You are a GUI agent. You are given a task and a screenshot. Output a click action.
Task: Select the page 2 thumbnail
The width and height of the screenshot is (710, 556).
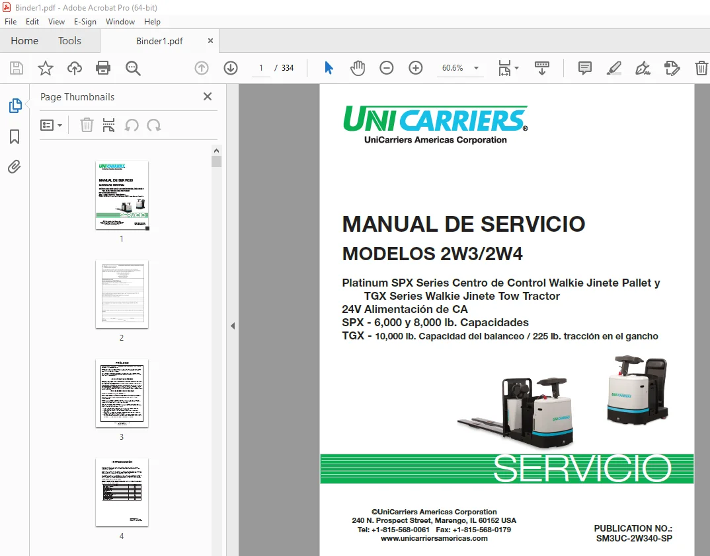pyautogui.click(x=122, y=295)
